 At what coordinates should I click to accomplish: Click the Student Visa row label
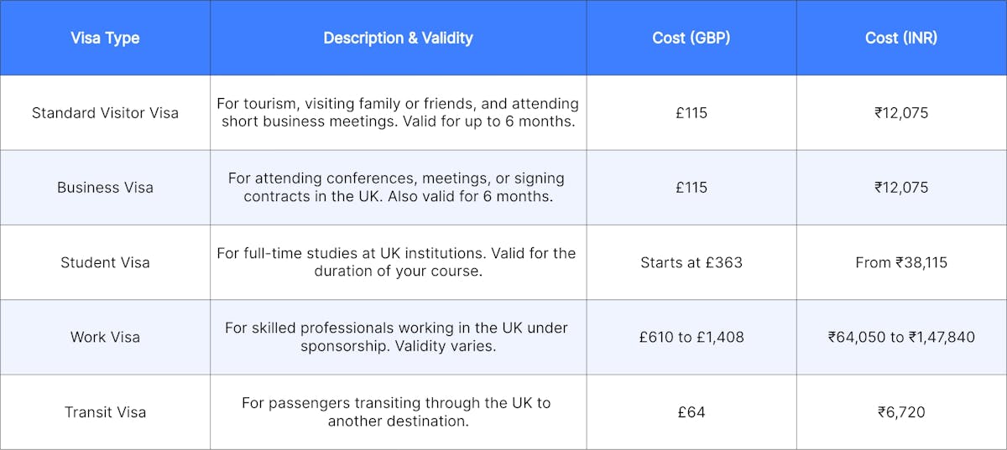coord(105,262)
